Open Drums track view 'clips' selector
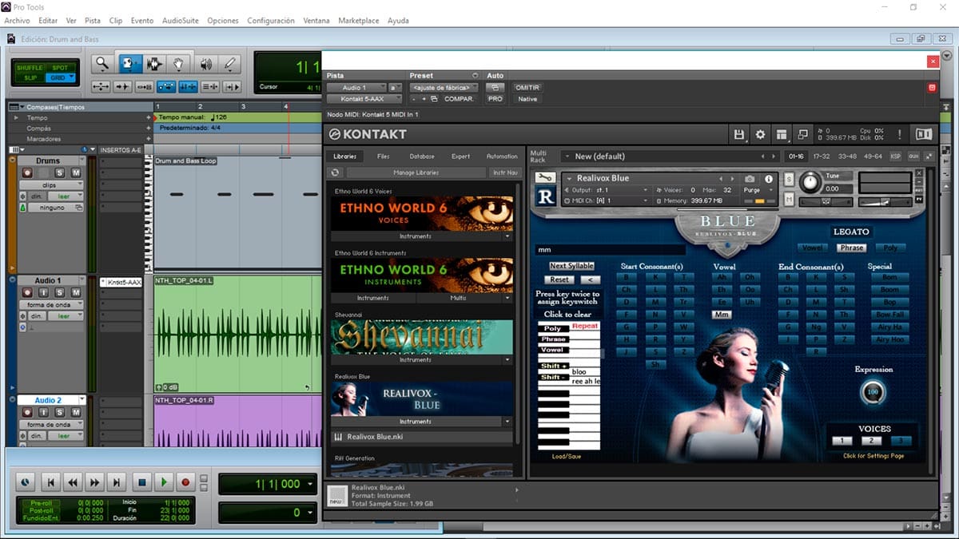Viewport: 959px width, 539px height. click(x=52, y=184)
